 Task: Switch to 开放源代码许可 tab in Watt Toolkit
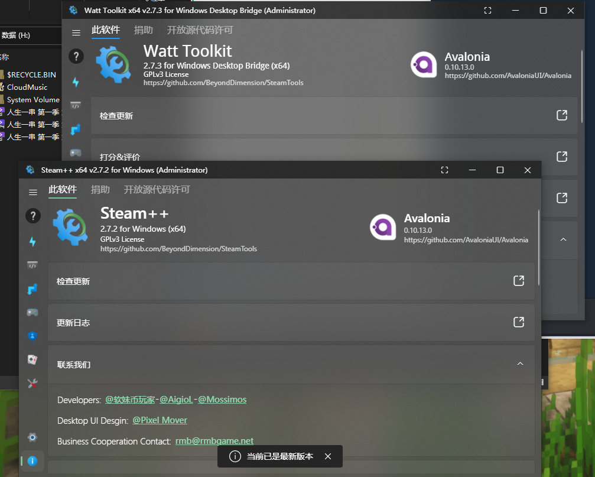click(200, 30)
